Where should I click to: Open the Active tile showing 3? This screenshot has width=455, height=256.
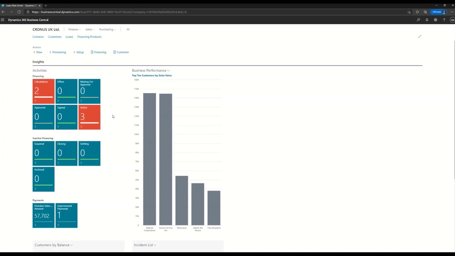click(x=89, y=117)
